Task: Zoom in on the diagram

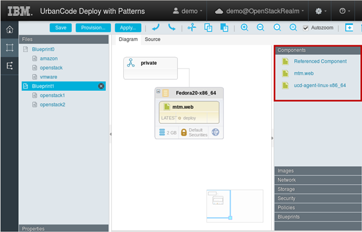Action: coord(244,28)
